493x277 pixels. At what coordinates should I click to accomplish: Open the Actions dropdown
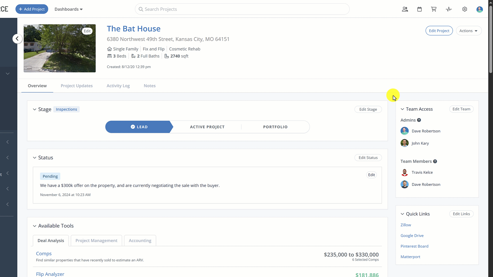(469, 31)
